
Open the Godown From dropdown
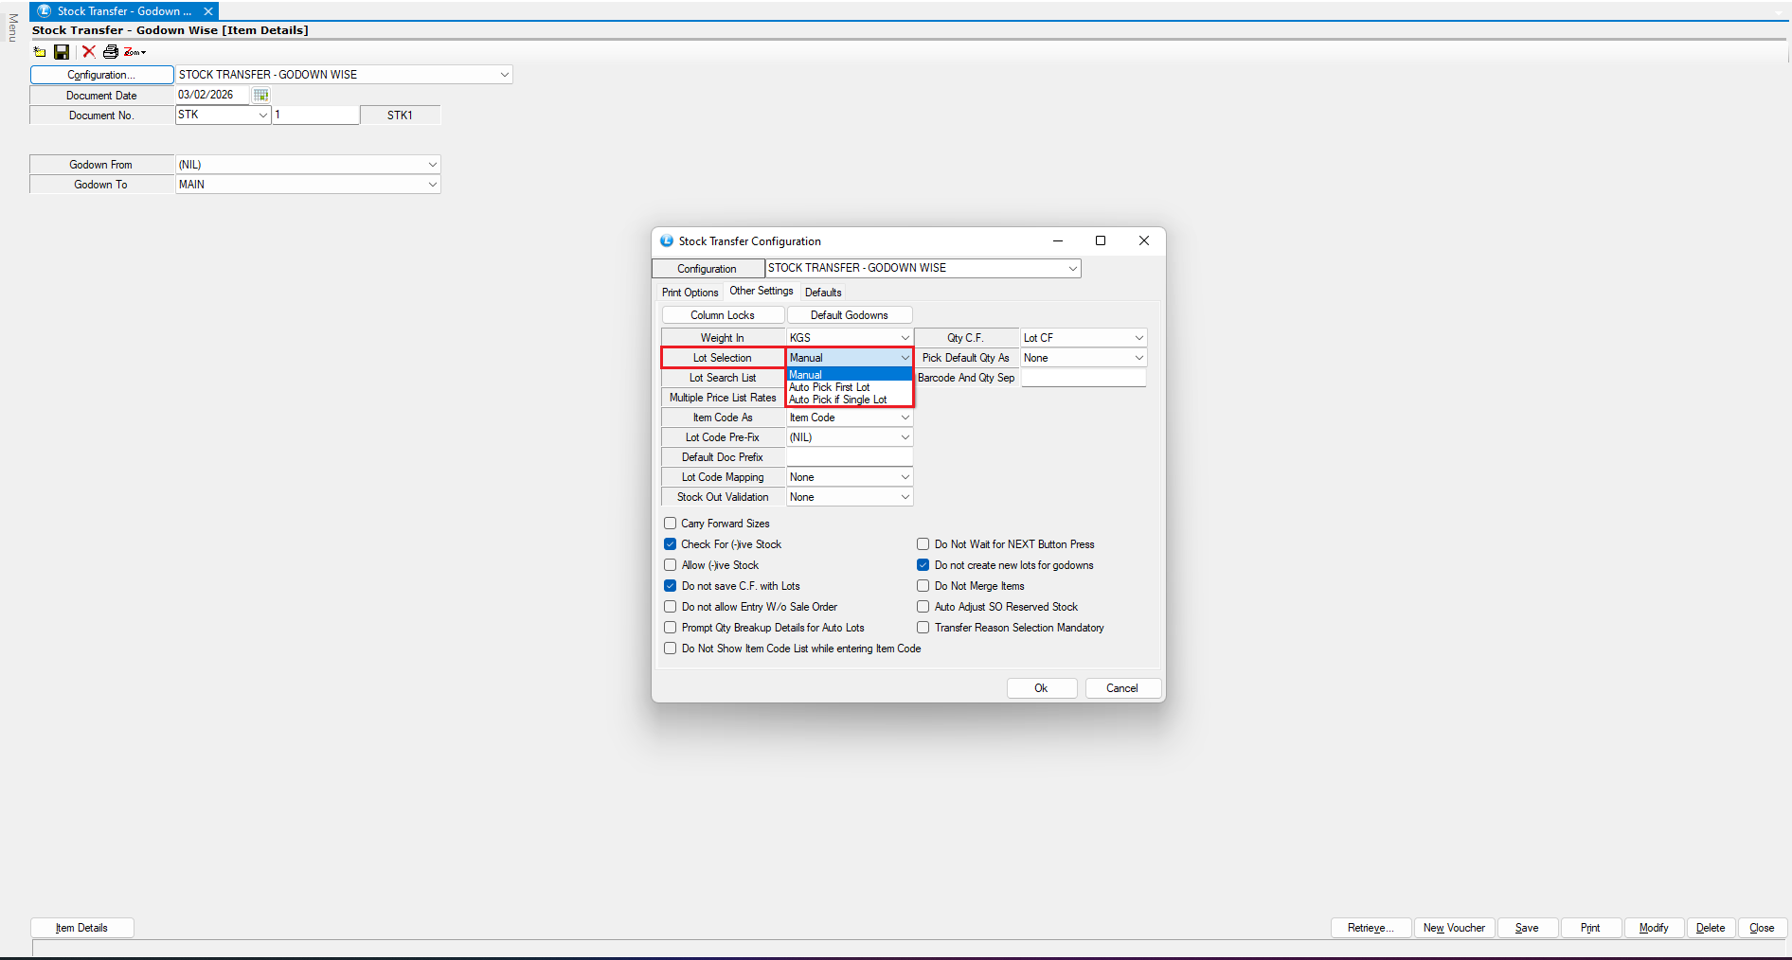(x=432, y=165)
